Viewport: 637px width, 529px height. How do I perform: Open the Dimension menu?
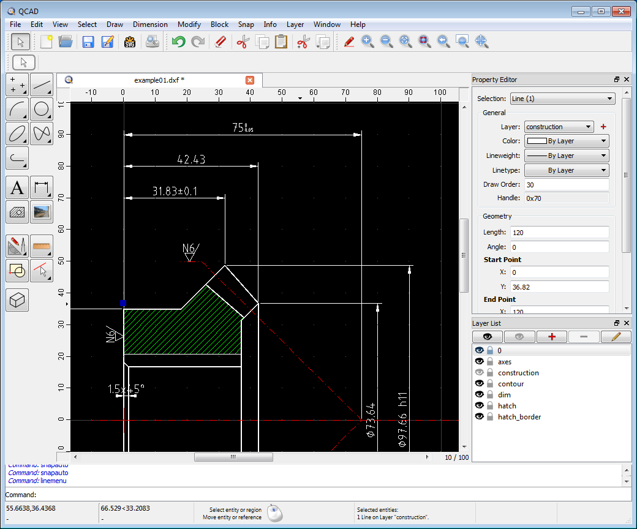(150, 24)
